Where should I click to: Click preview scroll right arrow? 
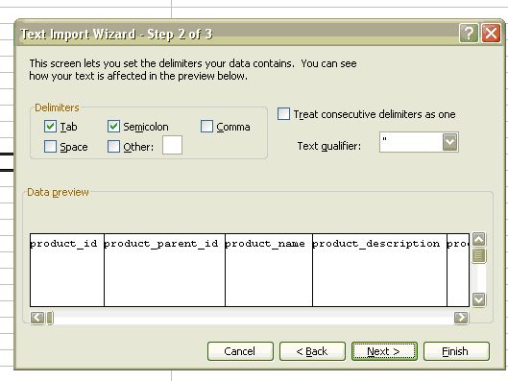[461, 318]
